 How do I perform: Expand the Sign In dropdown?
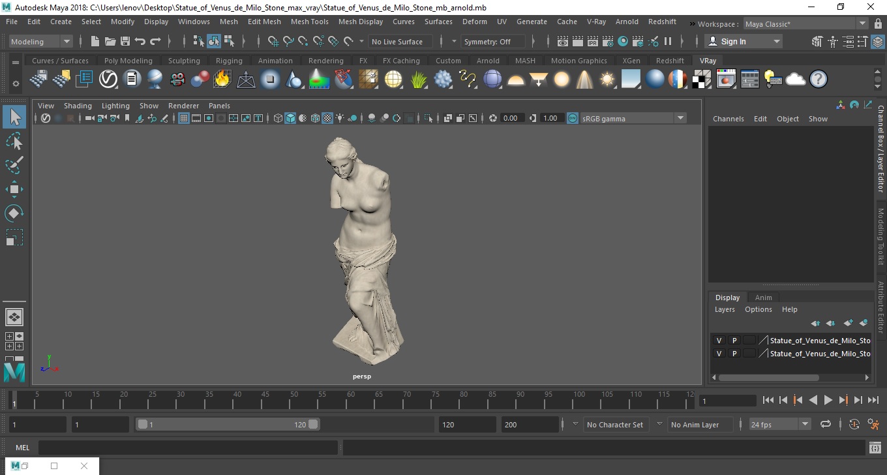776,41
